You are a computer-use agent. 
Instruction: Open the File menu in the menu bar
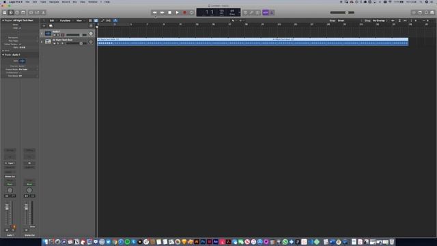point(27,2)
